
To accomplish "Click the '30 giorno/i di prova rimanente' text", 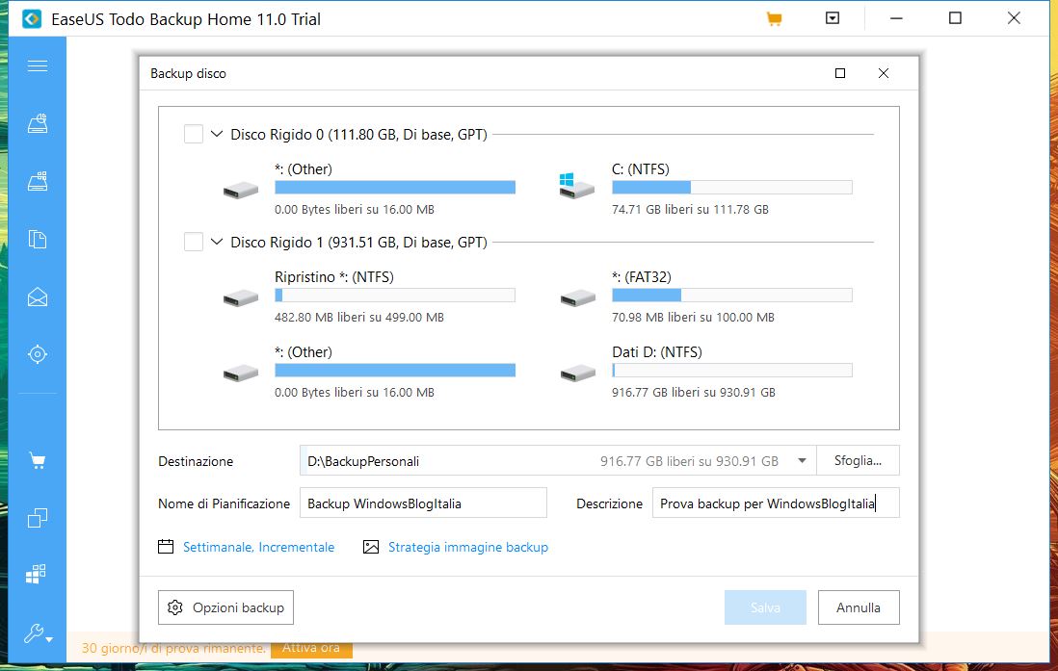I will coord(173,648).
